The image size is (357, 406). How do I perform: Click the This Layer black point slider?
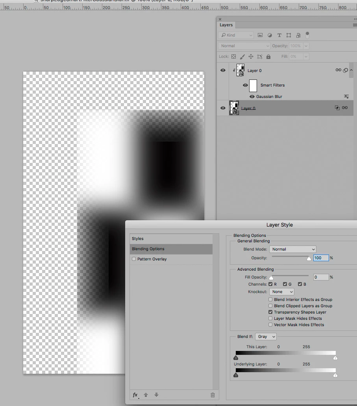tap(236, 358)
